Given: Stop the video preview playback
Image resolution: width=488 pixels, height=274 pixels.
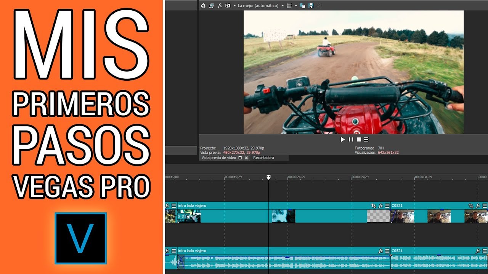Looking at the screenshot, I should point(359,140).
